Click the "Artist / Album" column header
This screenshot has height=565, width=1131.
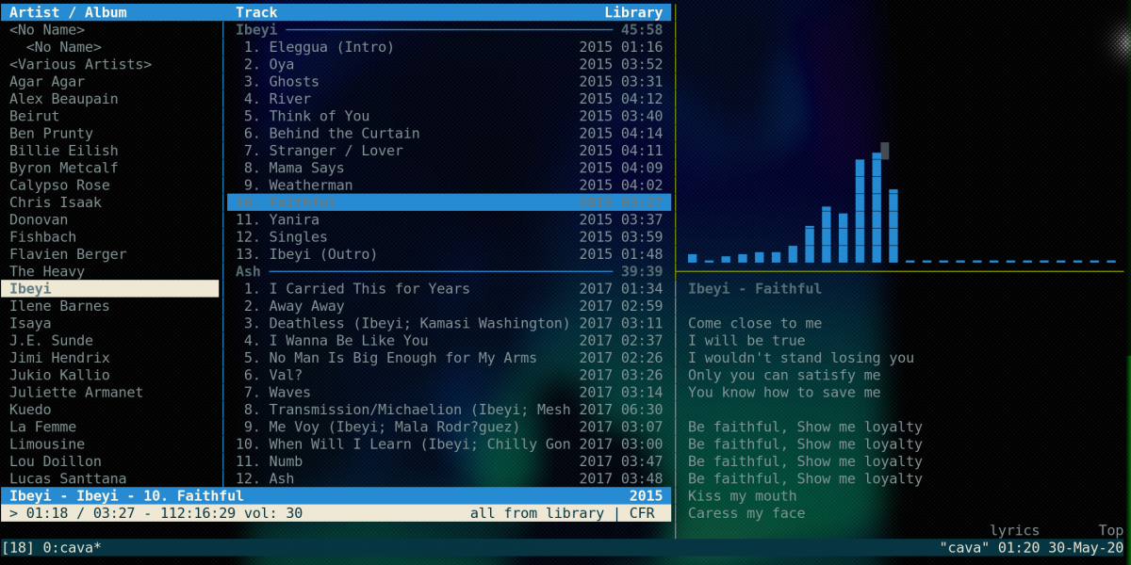pyautogui.click(x=68, y=12)
